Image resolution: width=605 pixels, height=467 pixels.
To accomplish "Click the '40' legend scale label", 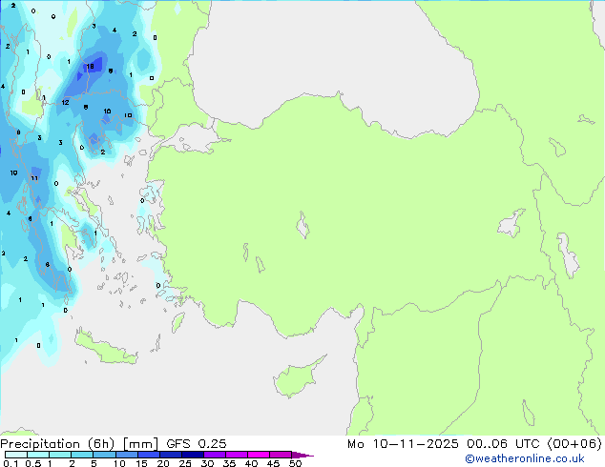I will pos(251,463).
